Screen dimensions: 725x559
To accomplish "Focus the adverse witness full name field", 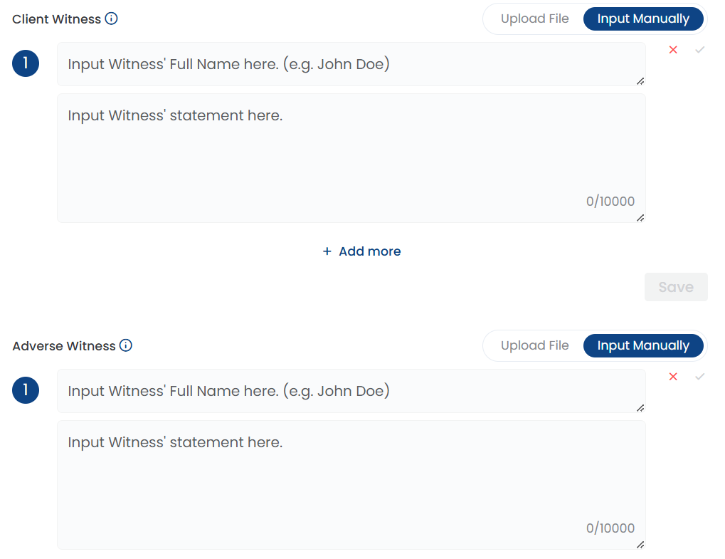I will (351, 391).
